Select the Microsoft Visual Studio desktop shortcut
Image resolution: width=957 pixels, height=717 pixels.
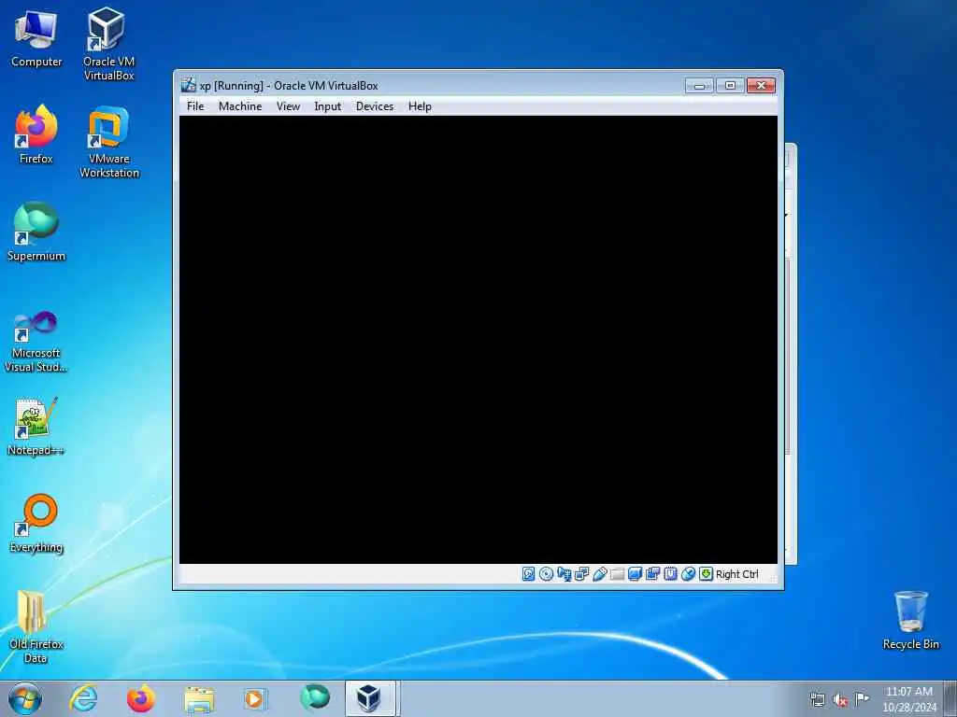coord(36,342)
